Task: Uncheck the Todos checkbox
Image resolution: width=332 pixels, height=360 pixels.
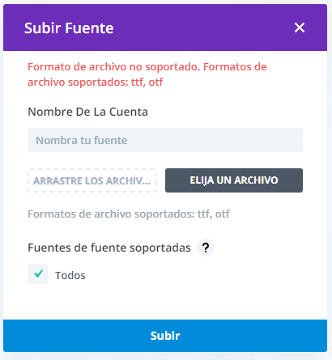Action: pyautogui.click(x=37, y=274)
